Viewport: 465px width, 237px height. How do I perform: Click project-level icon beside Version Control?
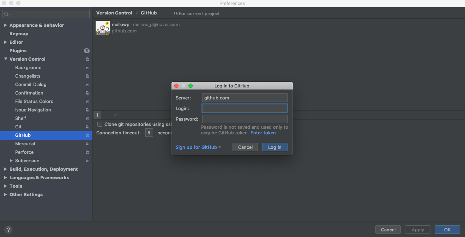[x=87, y=59]
